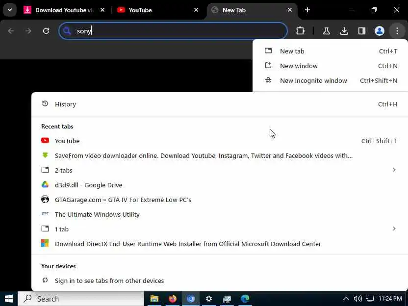Open File Explorer from the taskbar

coord(154,299)
